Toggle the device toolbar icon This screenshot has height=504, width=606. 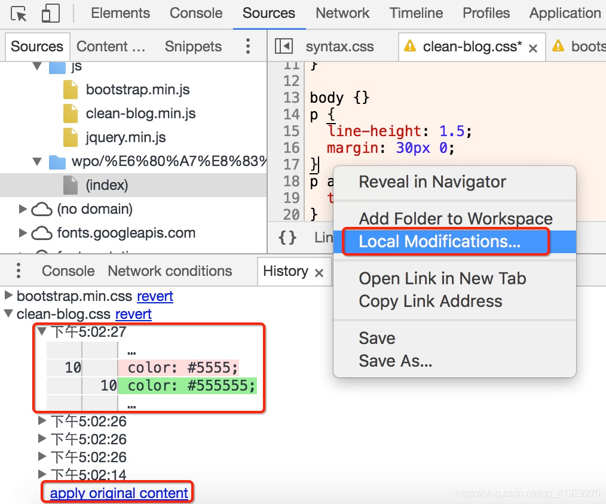point(51,14)
